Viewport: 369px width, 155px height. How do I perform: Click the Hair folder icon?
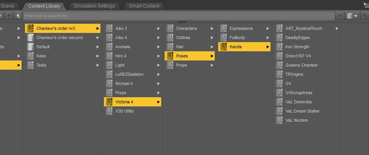pyautogui.click(x=170, y=47)
